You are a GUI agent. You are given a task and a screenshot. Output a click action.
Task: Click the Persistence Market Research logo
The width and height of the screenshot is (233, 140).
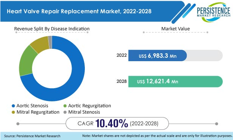click(x=214, y=12)
